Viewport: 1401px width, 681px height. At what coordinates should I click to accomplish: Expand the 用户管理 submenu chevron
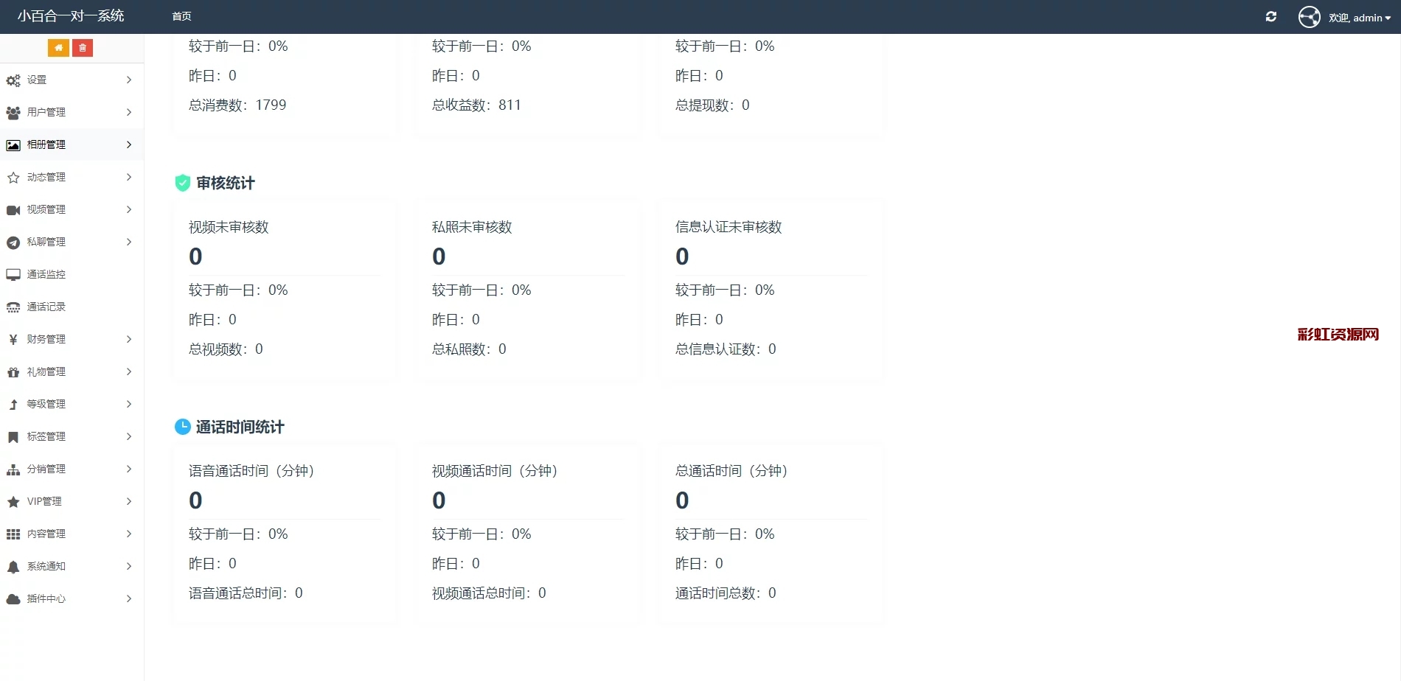click(x=129, y=112)
